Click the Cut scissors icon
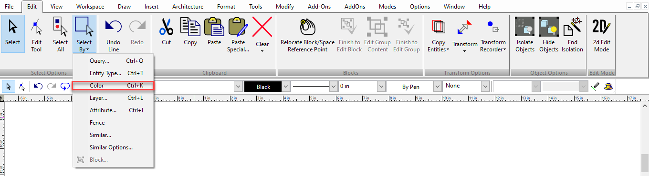This screenshot has height=176, width=649. coord(166,27)
